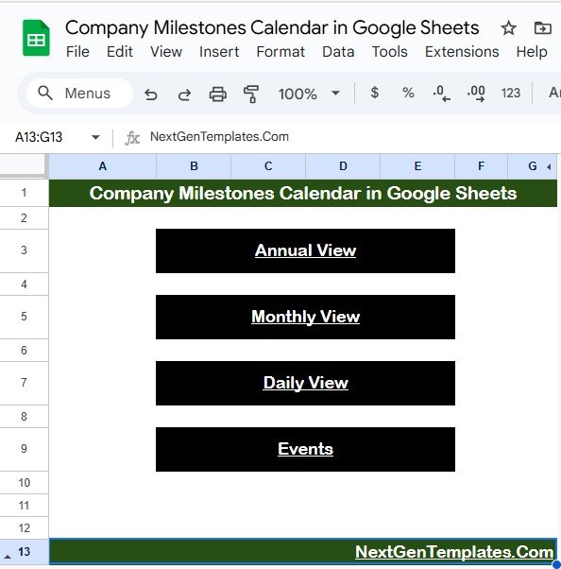Open the 123 number format menu
The height and width of the screenshot is (569, 561).
click(x=511, y=94)
